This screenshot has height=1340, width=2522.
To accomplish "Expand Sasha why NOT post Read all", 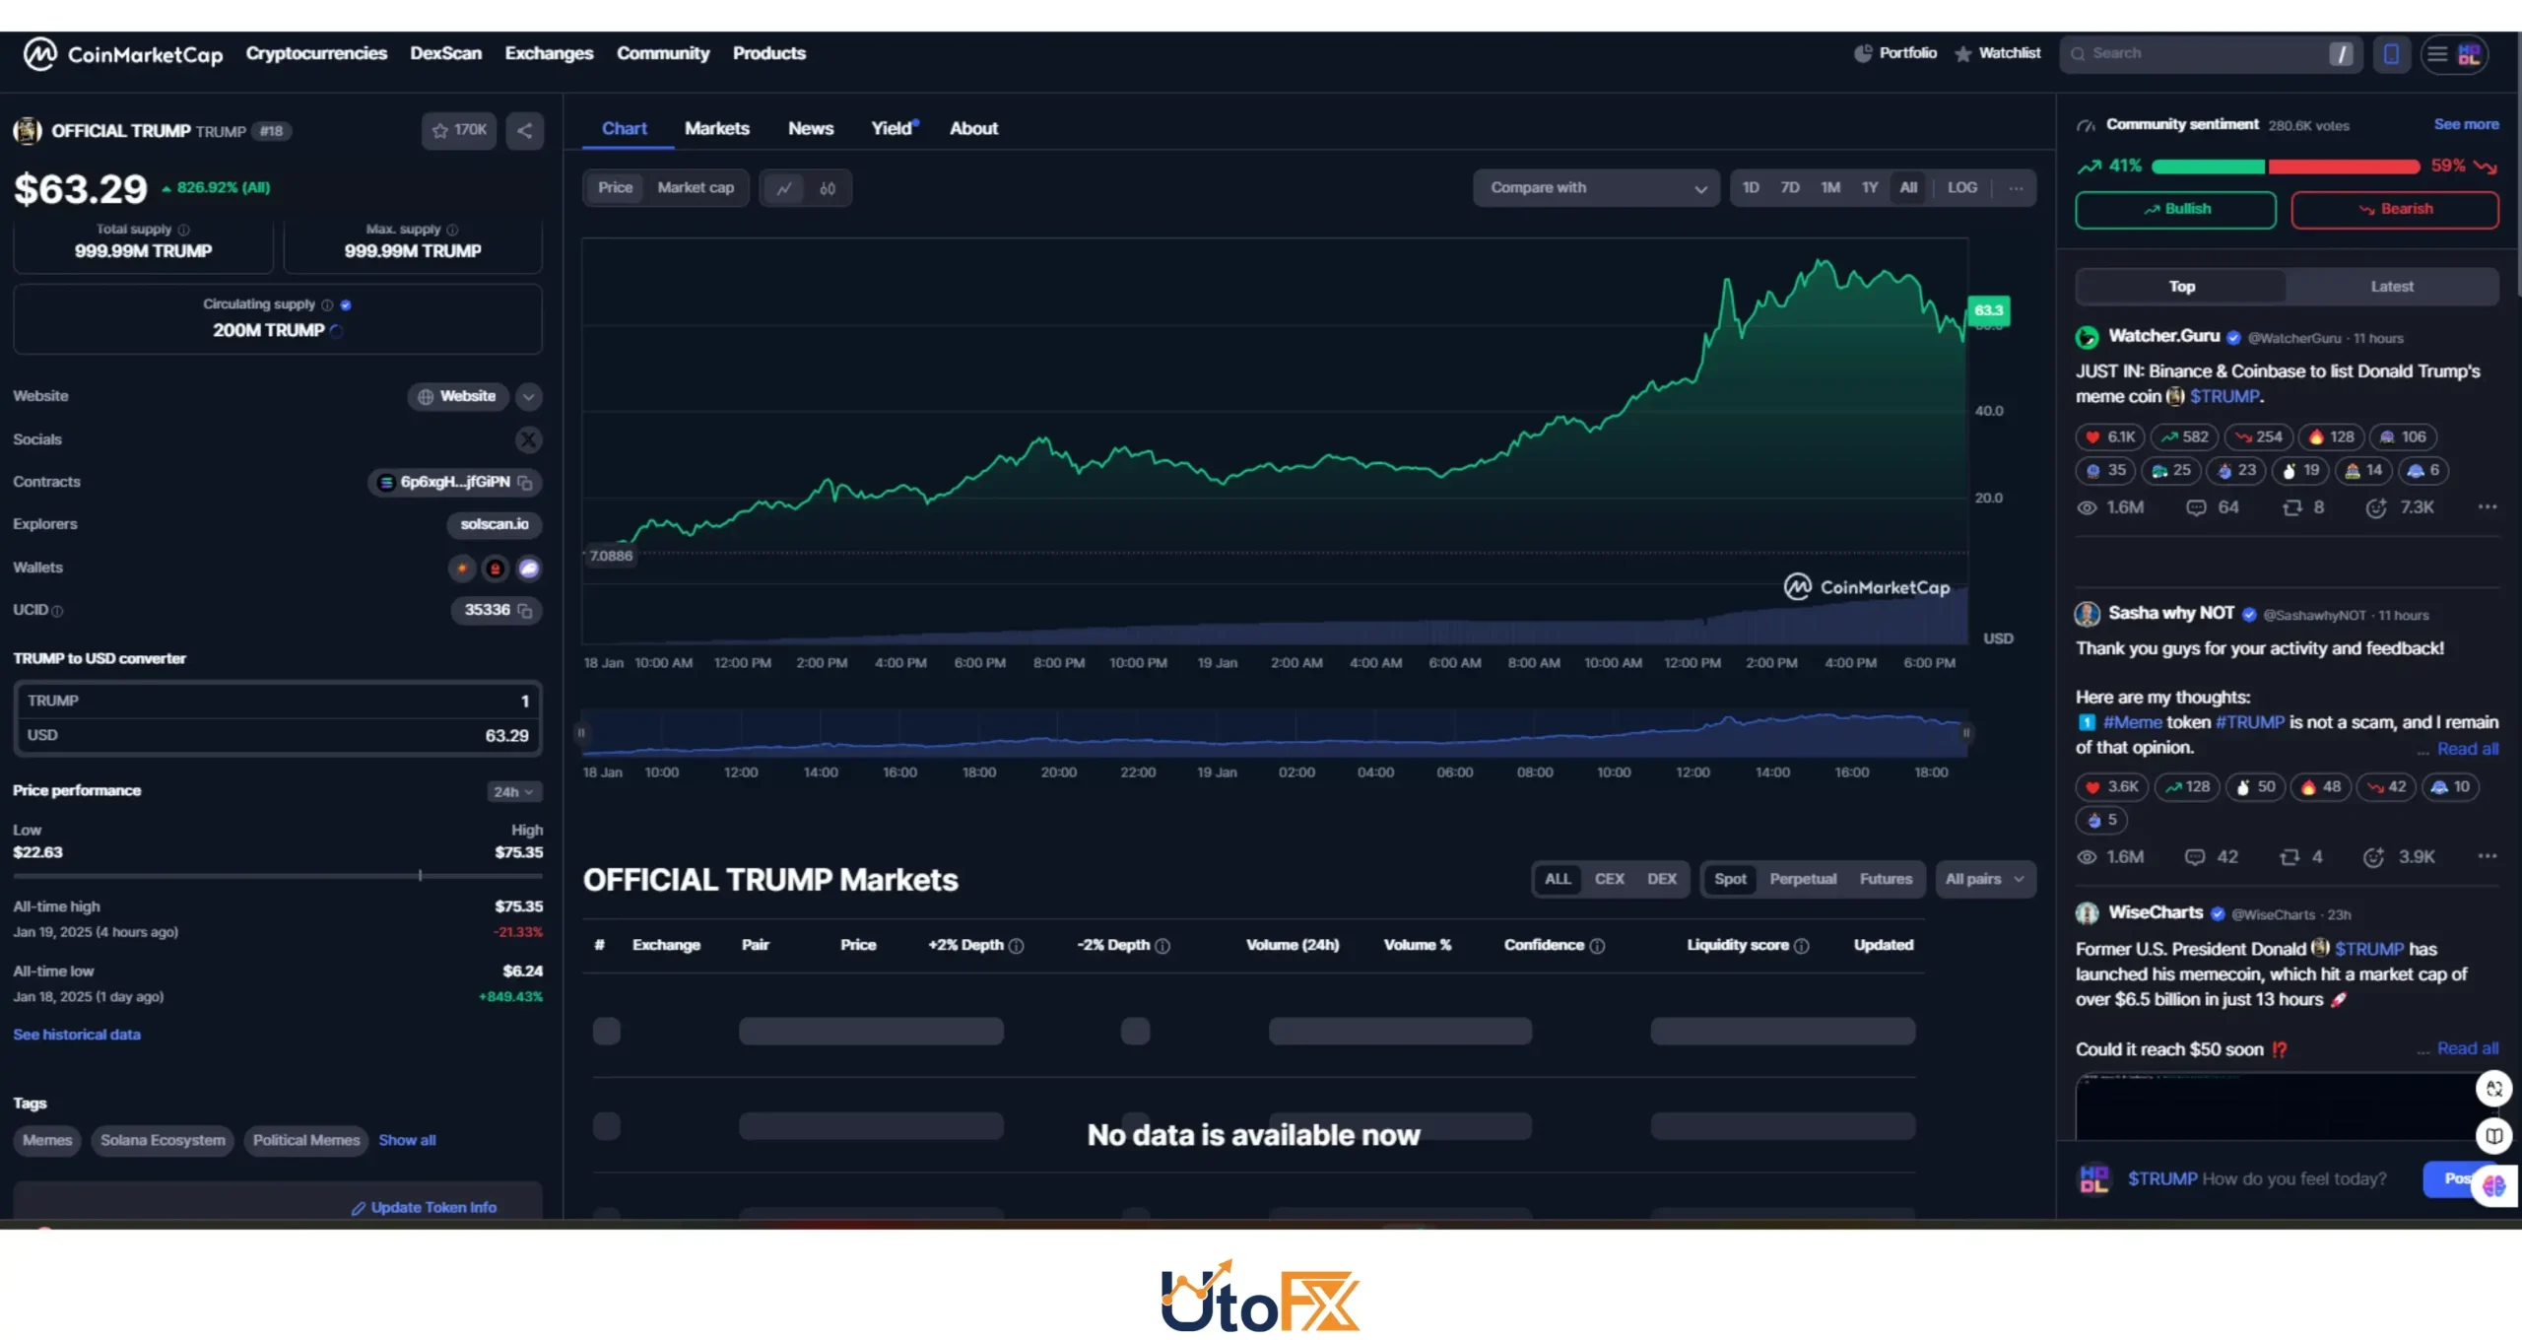I will [x=2467, y=749].
